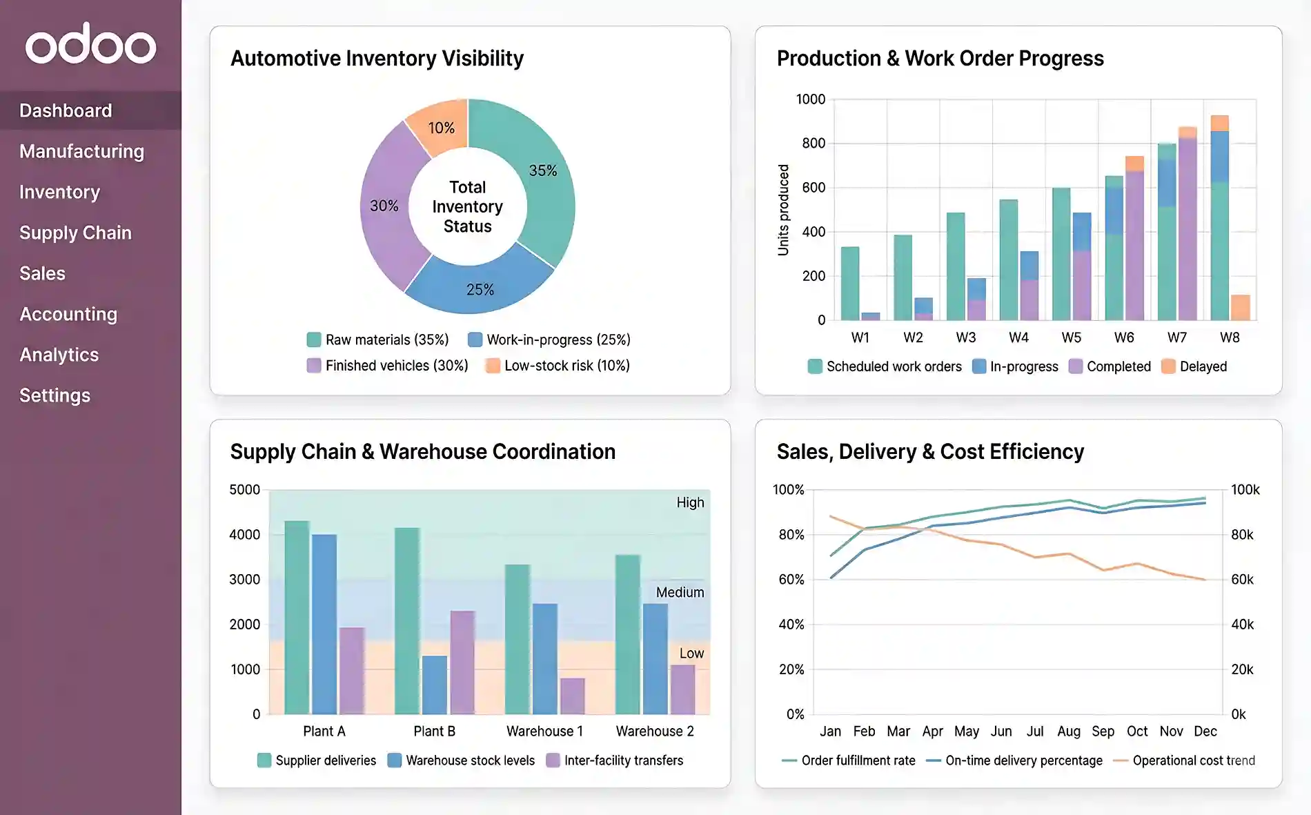Toggle the Raw materials legend entry
Viewport: 1311px width, 815px height.
click(386, 340)
